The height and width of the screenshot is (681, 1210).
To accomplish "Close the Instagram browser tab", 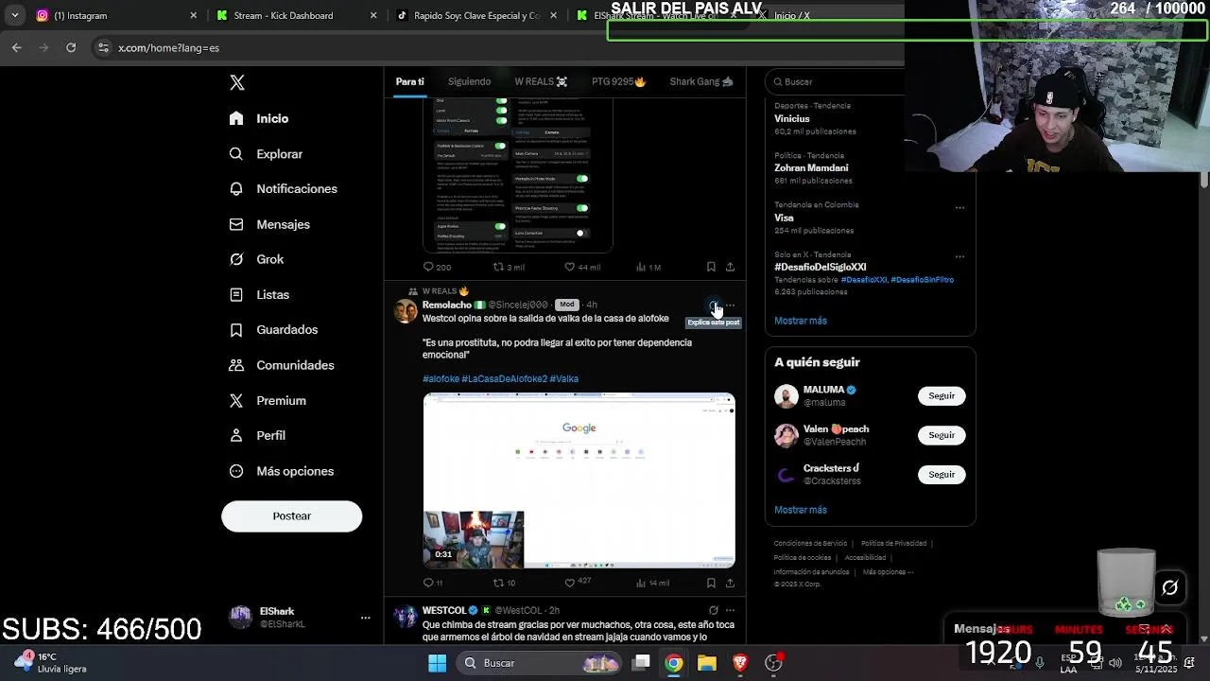I will click(194, 15).
